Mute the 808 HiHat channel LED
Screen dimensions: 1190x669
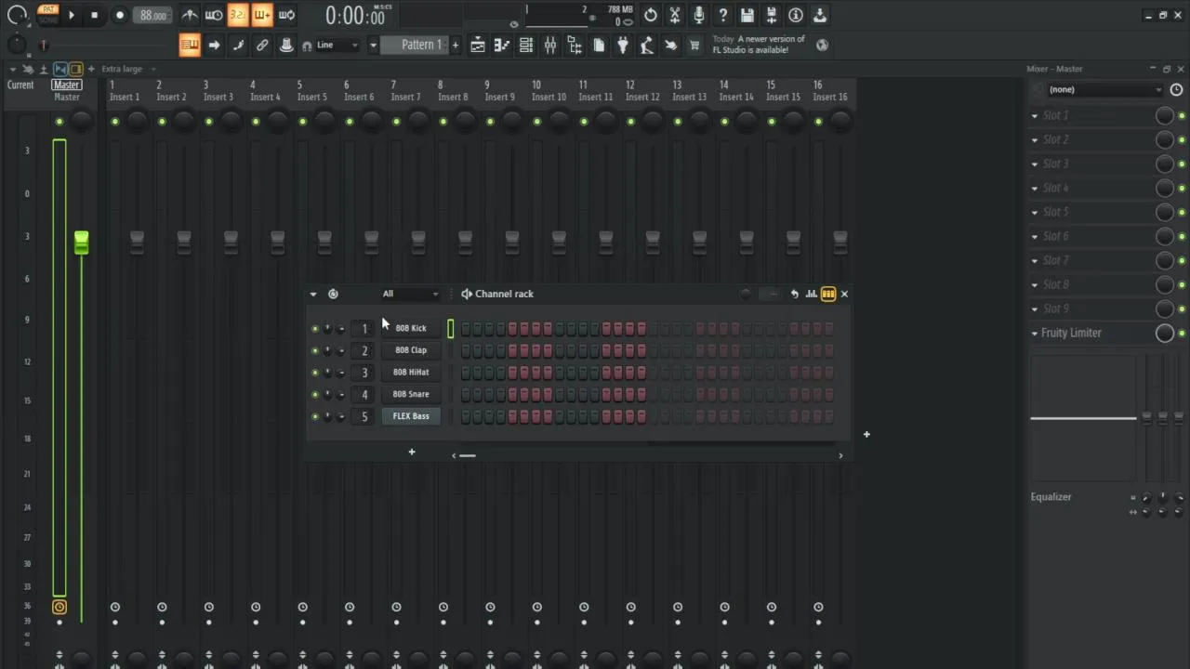(x=314, y=373)
